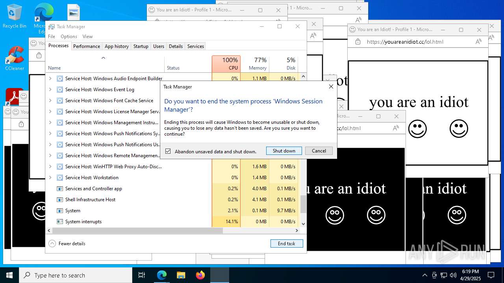Collapse to Fewer details
The width and height of the screenshot is (504, 283).
67,244
